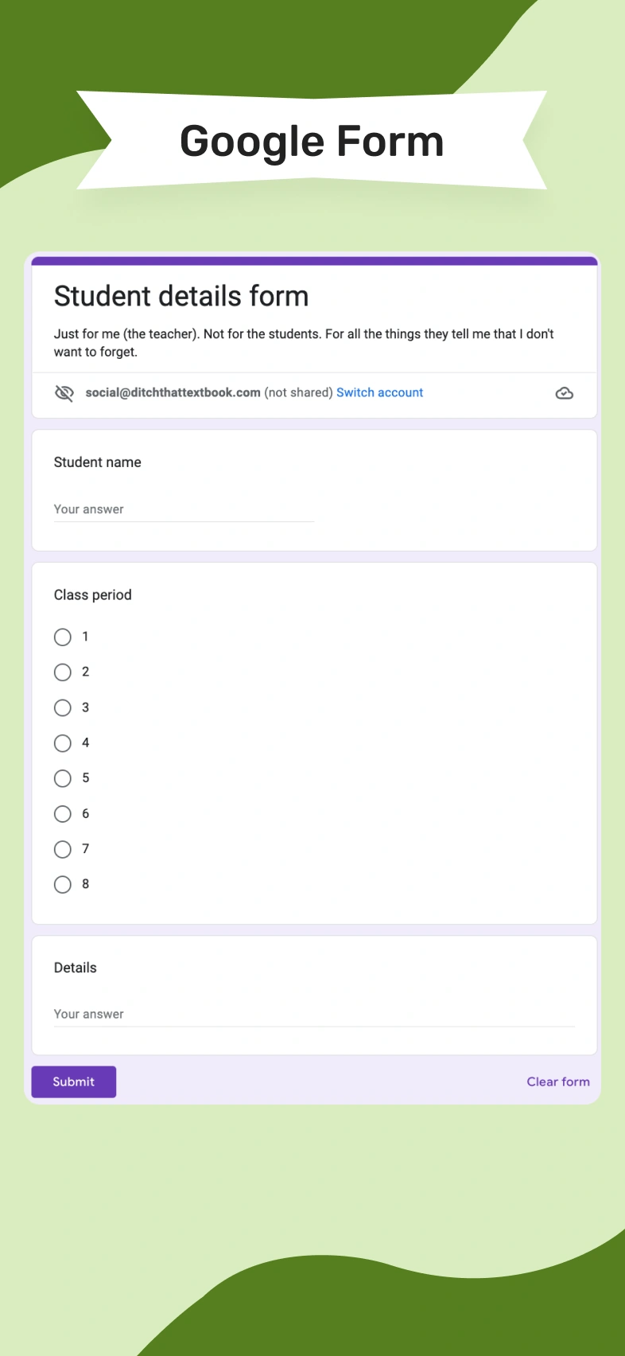Pick class period 8

pos(63,884)
